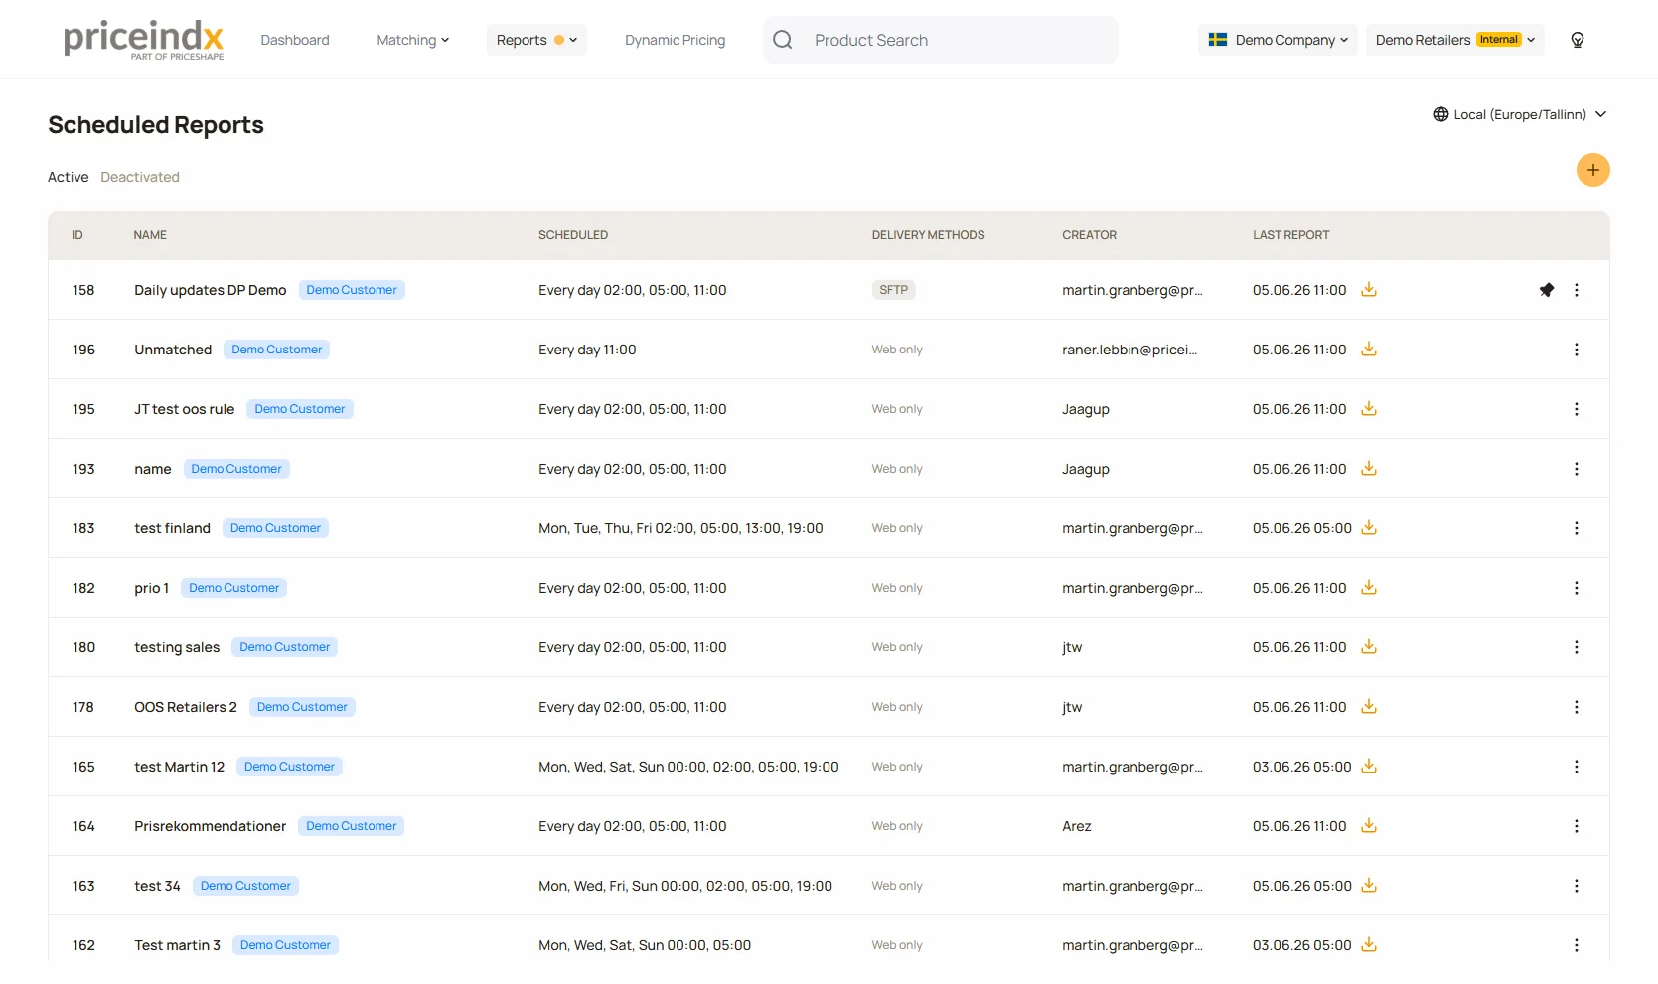Image resolution: width=1658 pixels, height=984 pixels.
Task: Open actions menu for Unmatched report
Action: click(x=1576, y=350)
